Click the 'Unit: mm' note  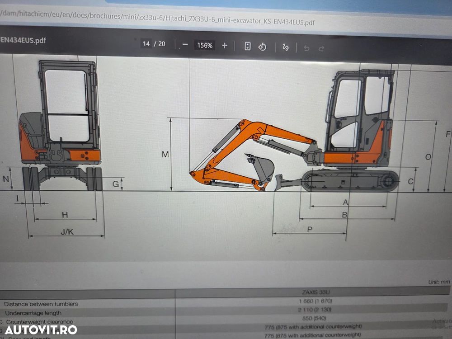click(x=439, y=282)
